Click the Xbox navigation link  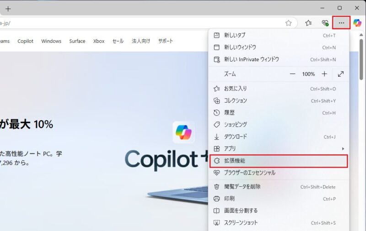click(99, 41)
